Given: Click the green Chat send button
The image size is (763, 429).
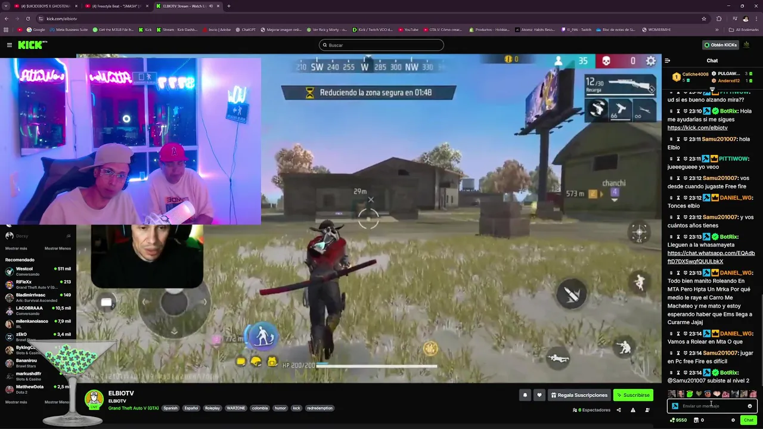Looking at the screenshot, I should click(x=748, y=420).
